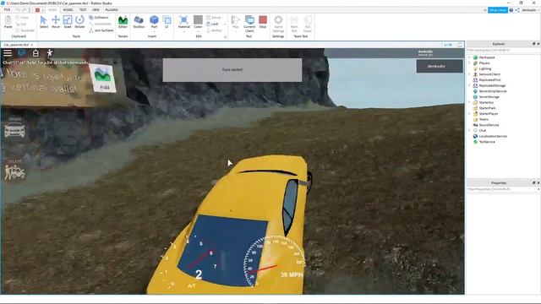The height and width of the screenshot is (304, 541).
Task: Open the FILE menu
Action: pyautogui.click(x=7, y=10)
